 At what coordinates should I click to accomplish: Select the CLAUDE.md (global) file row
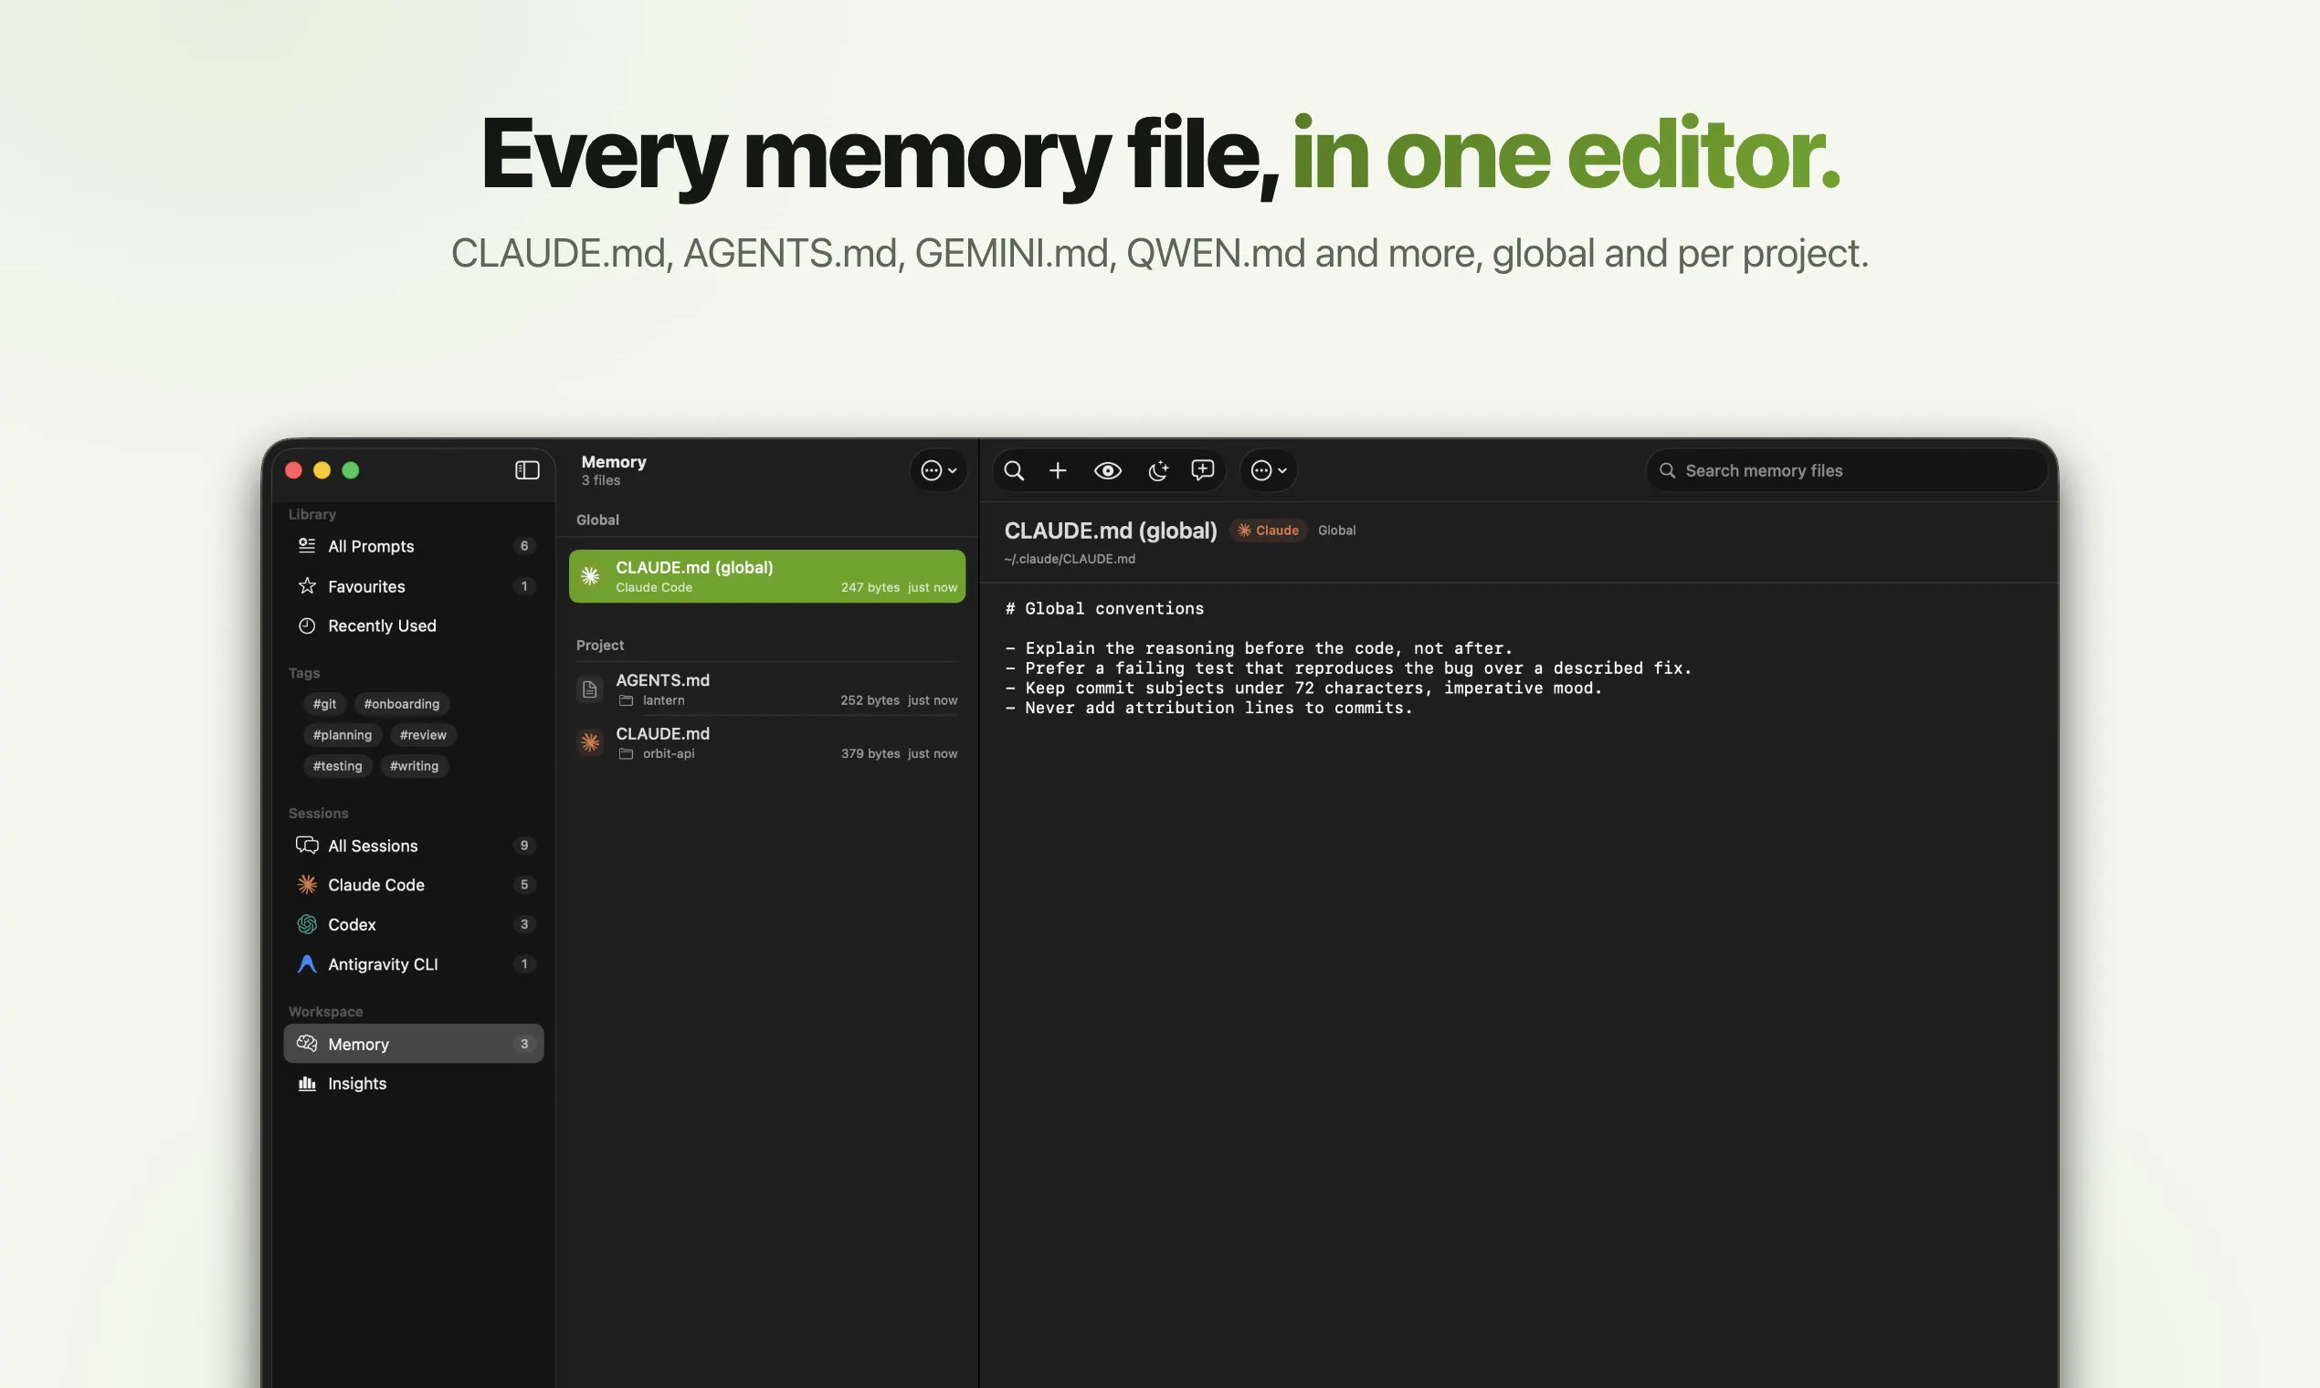click(x=767, y=576)
